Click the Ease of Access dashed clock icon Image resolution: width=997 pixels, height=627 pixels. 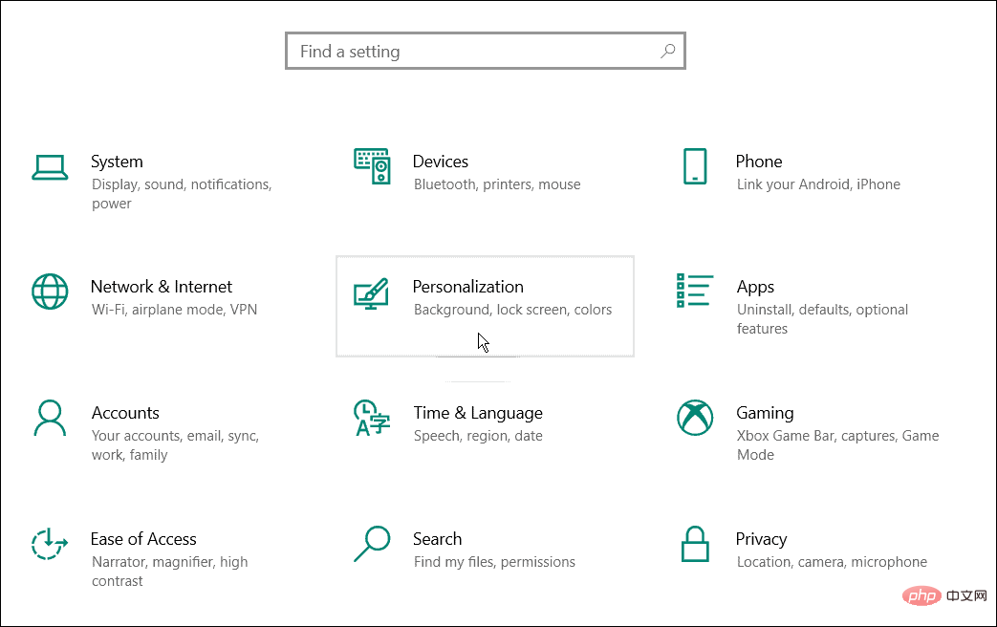(x=50, y=544)
